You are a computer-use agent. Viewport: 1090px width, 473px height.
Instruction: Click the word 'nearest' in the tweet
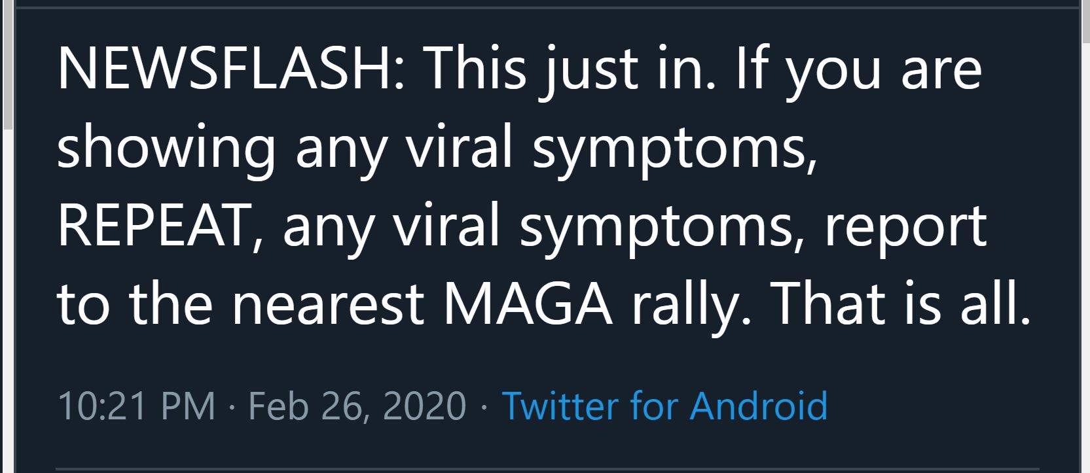[329, 306]
